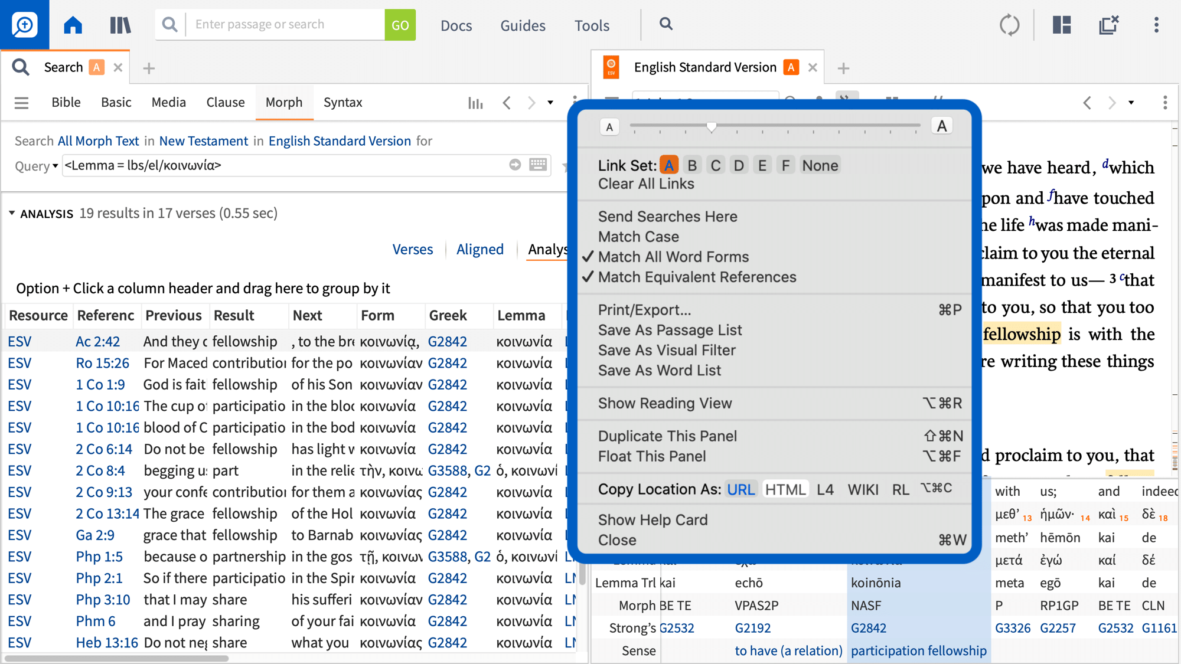Click Clear All Links
The image size is (1181, 664).
point(646,184)
